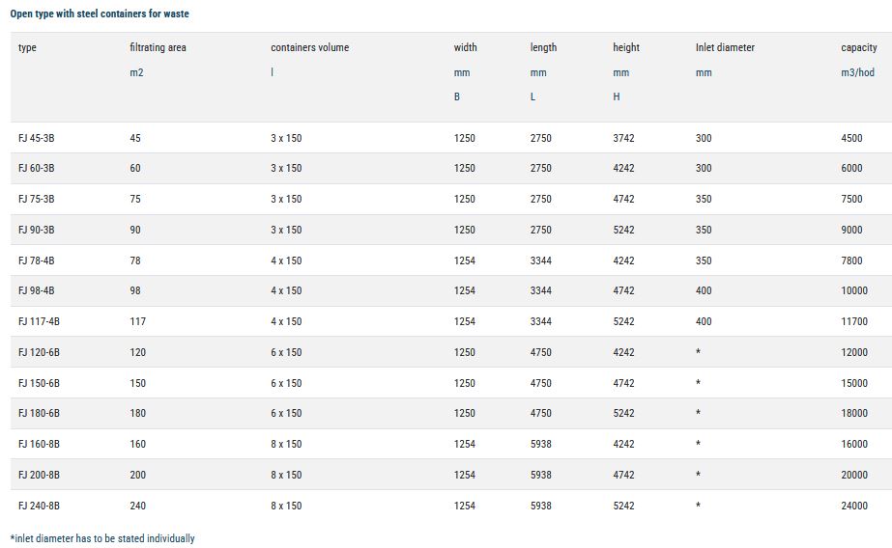Click the 'filtrating area' column header

coord(158,47)
